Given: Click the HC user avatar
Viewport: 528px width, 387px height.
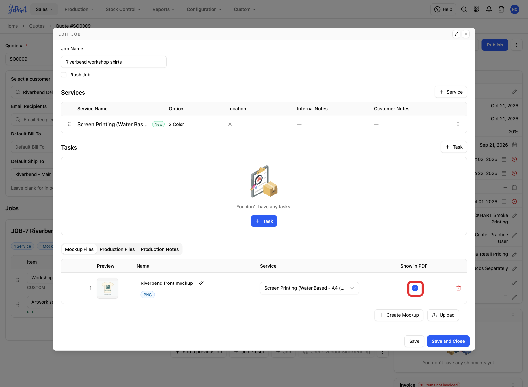Looking at the screenshot, I should (515, 9).
